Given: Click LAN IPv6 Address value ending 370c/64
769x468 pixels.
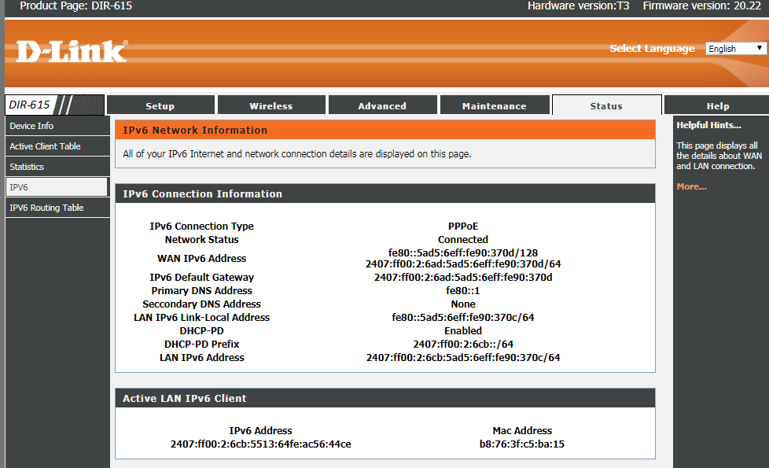Looking at the screenshot, I should 463,358.
